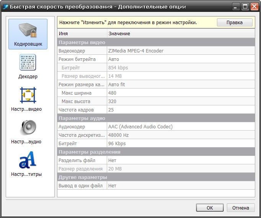The height and width of the screenshot is (218, 261).
Task: Click the app icon in title bar
Action: point(5,7)
